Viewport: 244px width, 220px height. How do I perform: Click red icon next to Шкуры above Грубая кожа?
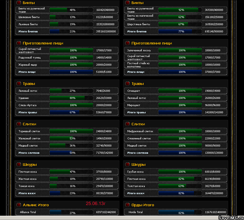tap(127, 164)
